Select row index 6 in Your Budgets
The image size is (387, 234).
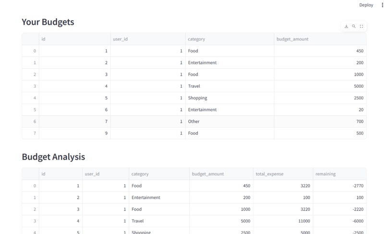30,121
